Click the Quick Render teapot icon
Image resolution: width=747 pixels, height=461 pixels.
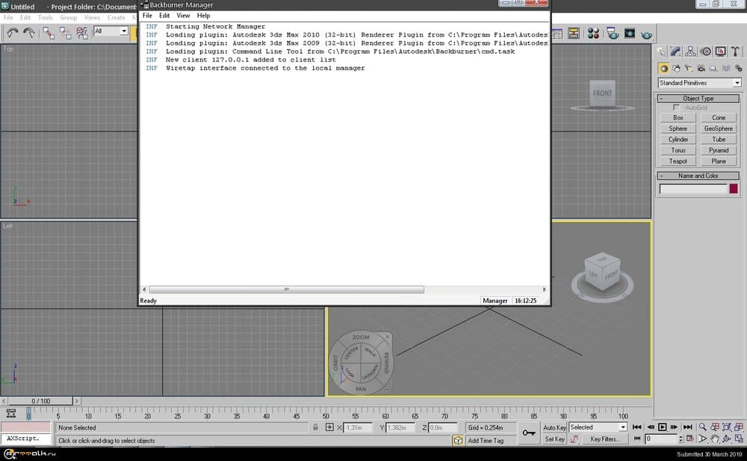click(647, 33)
